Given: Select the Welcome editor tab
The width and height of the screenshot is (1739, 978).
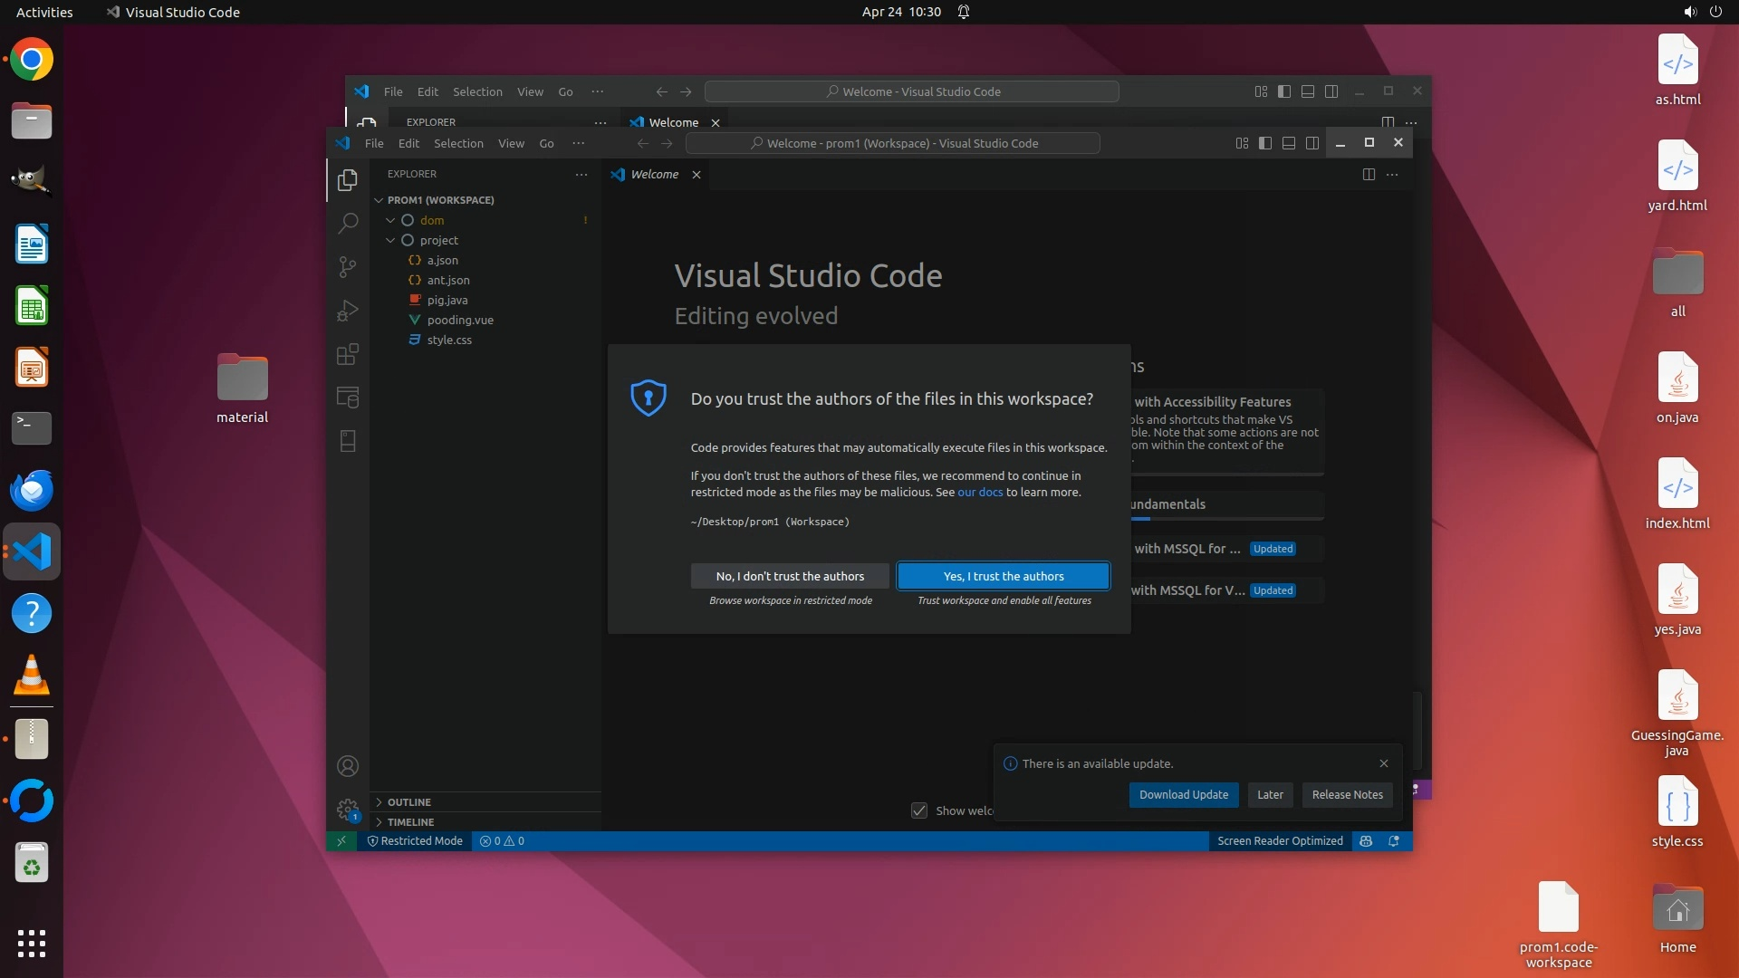Looking at the screenshot, I should [654, 175].
